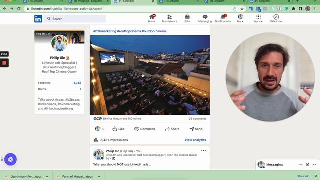
Task: Open Notifications bell icon
Action: [x=223, y=18]
